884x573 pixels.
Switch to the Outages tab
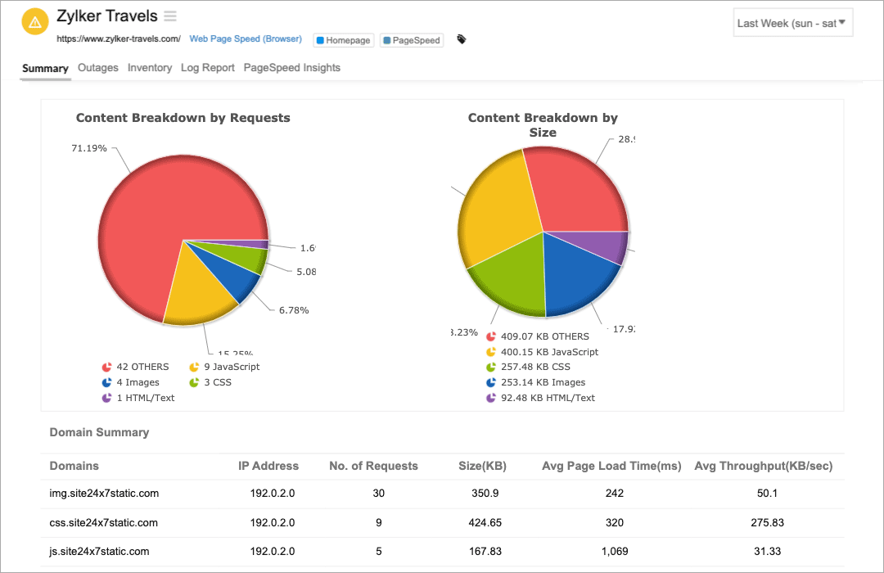(97, 68)
